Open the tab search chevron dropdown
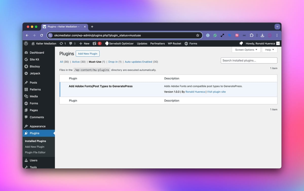The height and width of the screenshot is (191, 304). (x=277, y=27)
